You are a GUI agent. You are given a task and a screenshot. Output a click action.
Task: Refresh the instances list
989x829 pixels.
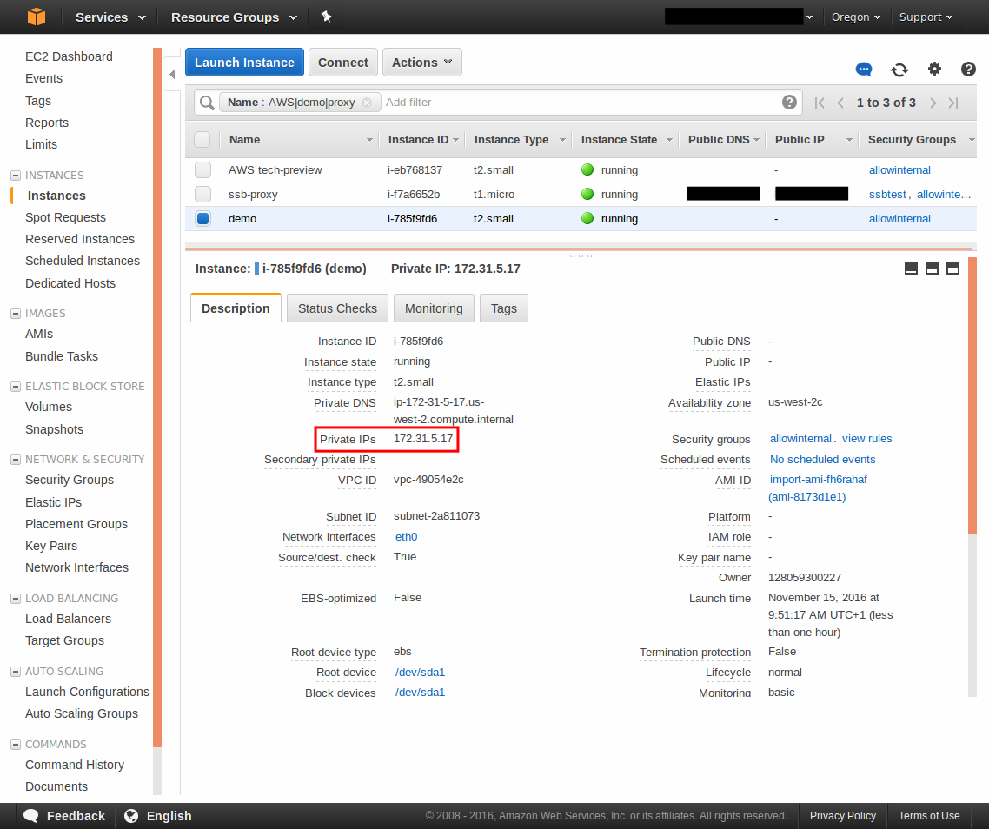coord(899,70)
